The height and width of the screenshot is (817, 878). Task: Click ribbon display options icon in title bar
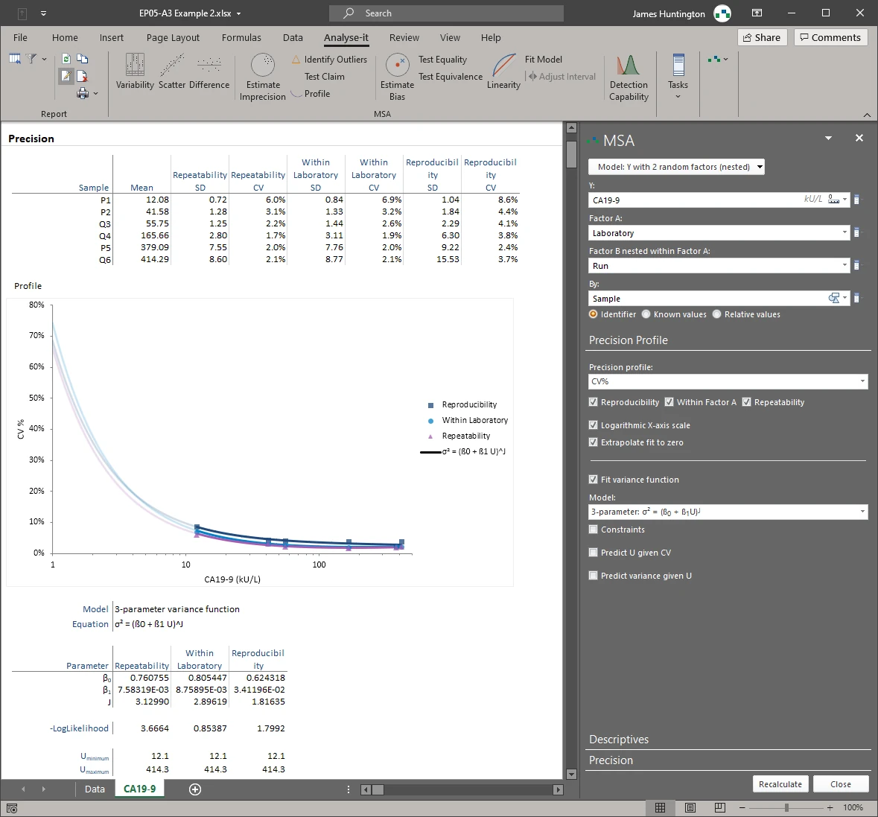(x=757, y=13)
